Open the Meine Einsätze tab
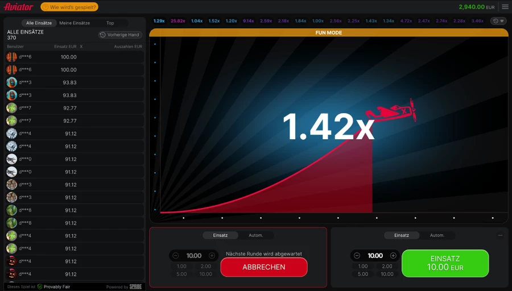Viewport: 512px width, 291px height. (x=75, y=23)
